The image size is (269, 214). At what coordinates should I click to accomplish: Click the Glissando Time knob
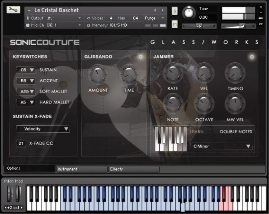click(x=129, y=74)
